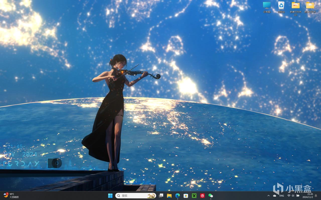Select the 回收站 recycle bin icon
This screenshot has width=321, height=200.
pyautogui.click(x=281, y=7)
